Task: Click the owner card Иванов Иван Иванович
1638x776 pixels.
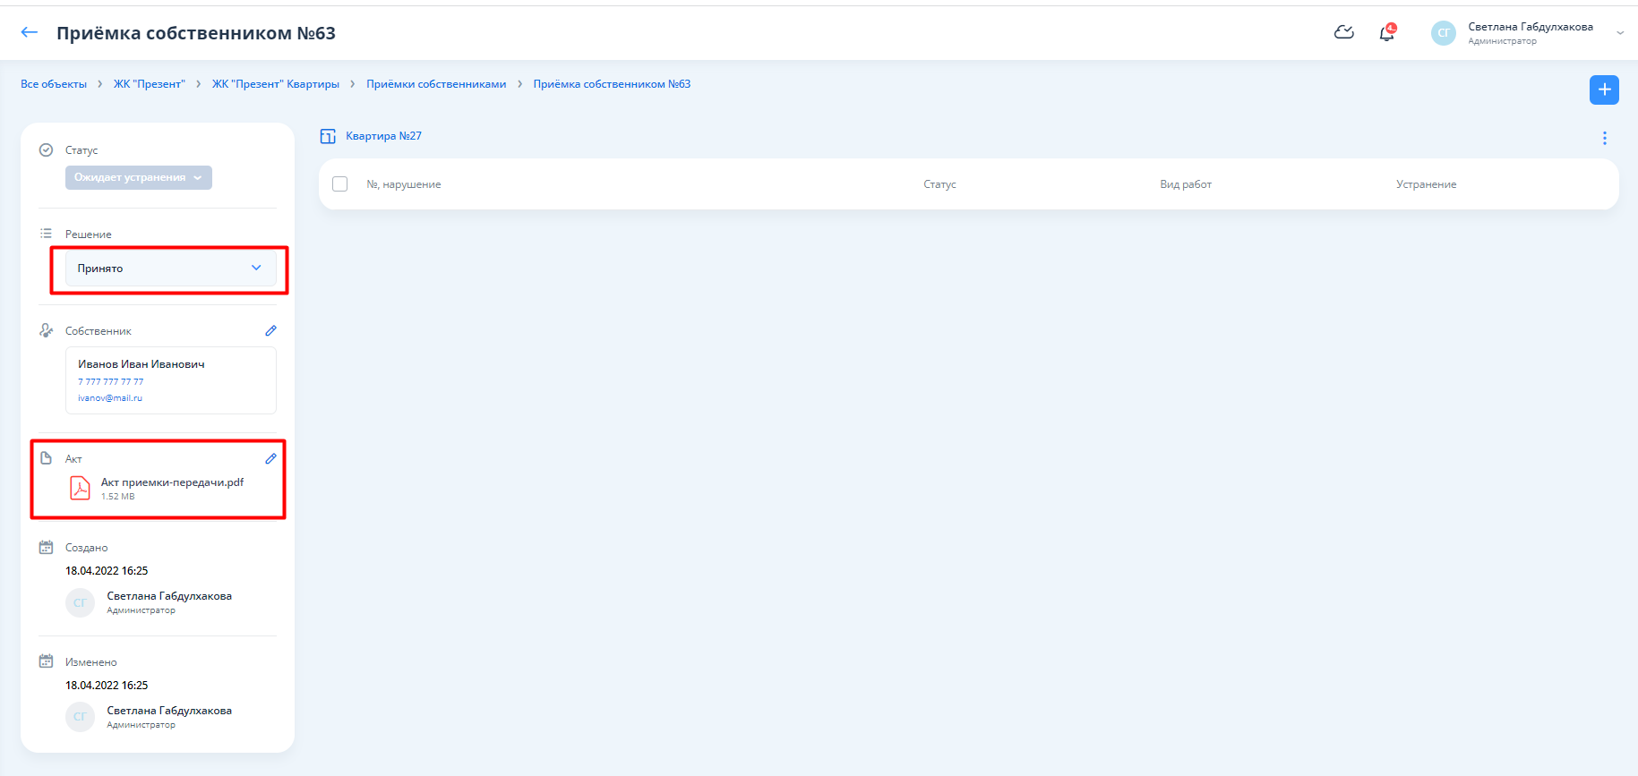Action: click(170, 380)
